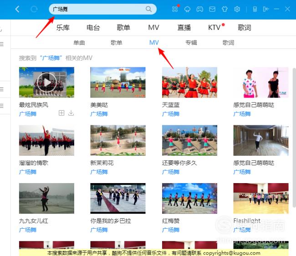Switch to mini mode collapse icon
Viewport: 296px width, 256px height.
click(266, 9)
